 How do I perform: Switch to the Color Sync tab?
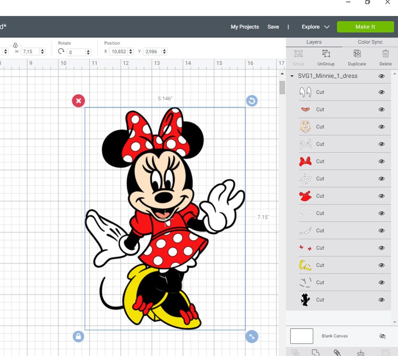pyautogui.click(x=370, y=42)
